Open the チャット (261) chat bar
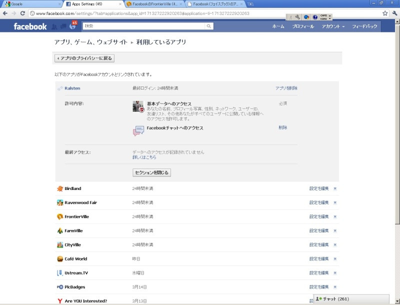 click(351, 299)
